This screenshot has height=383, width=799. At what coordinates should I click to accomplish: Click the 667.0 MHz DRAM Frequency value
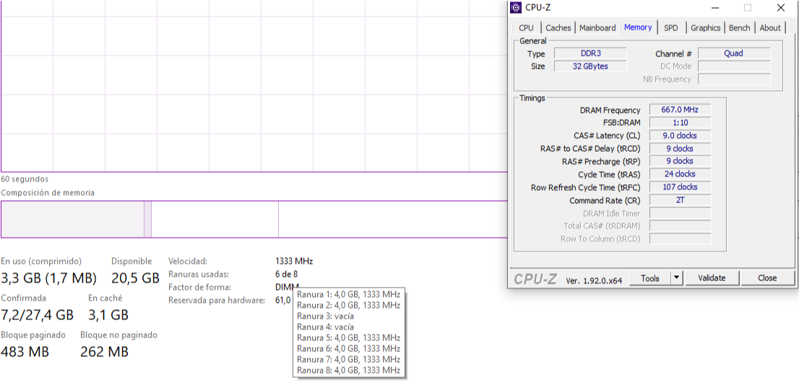pyautogui.click(x=680, y=110)
